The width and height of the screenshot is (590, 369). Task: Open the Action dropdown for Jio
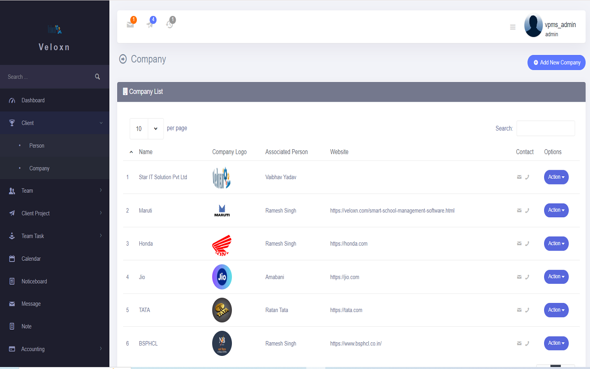click(x=556, y=276)
